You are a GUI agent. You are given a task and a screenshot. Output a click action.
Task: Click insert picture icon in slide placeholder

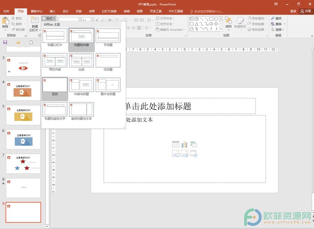(176, 153)
